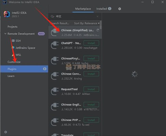Click the title bar IntelliJ app icon
This screenshot has height=136, width=166.
pyautogui.click(x=4, y=2)
